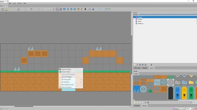The image size is (197, 110).
Task: Click the flip horizontal toolbar icon
Action: (x=99, y=9)
